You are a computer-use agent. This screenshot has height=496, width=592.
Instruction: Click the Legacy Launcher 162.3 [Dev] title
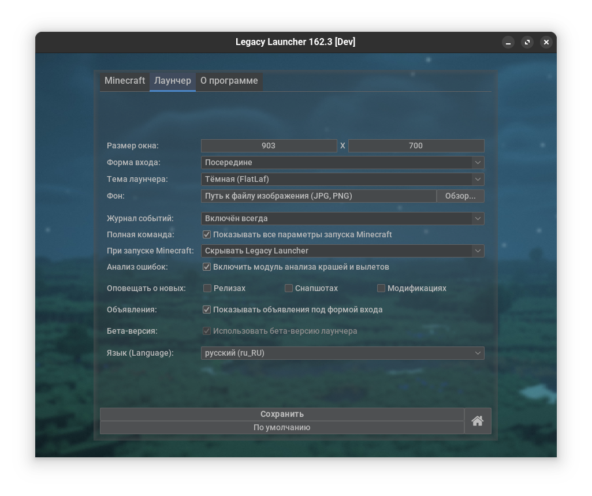[295, 42]
